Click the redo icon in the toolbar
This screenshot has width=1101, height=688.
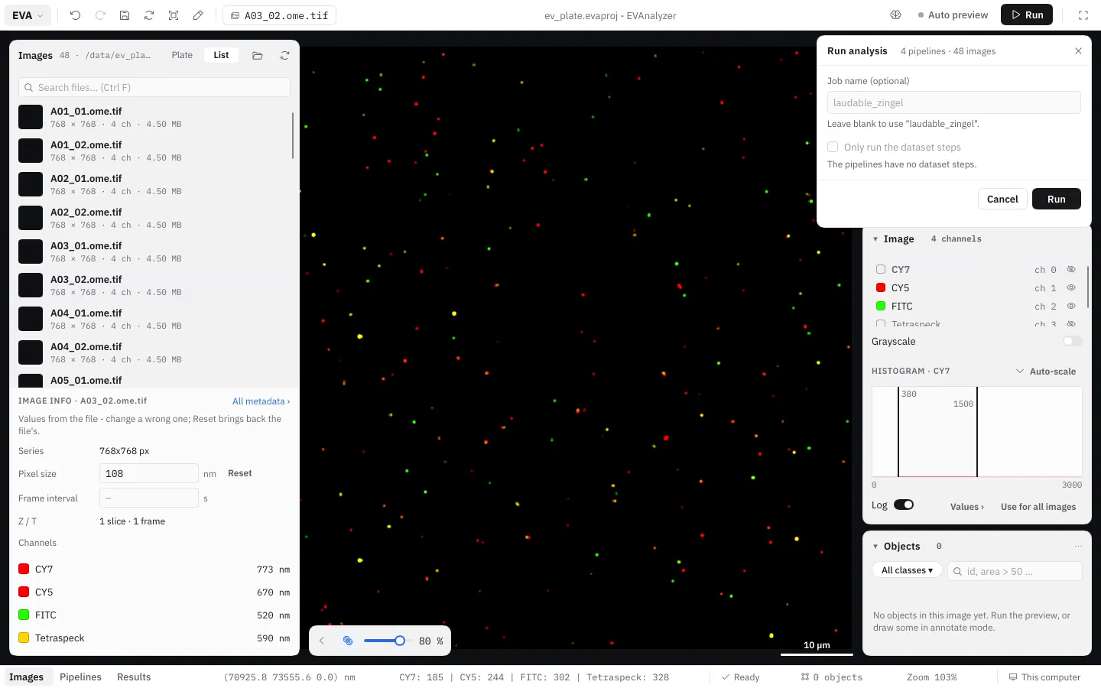tap(100, 15)
